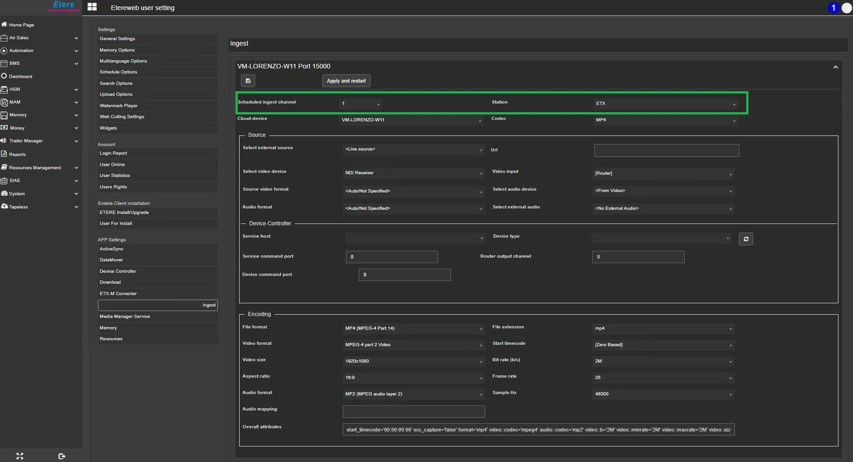Open the Frame rate dropdown
853x462 pixels.
(x=663, y=378)
